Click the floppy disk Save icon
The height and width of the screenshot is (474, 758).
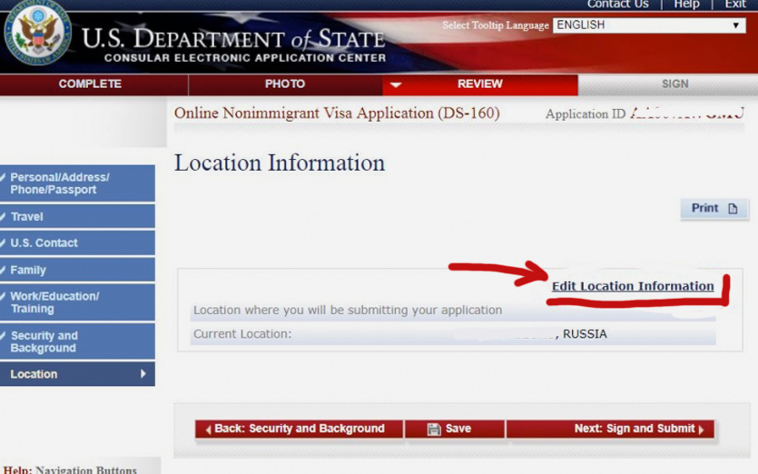(x=434, y=429)
